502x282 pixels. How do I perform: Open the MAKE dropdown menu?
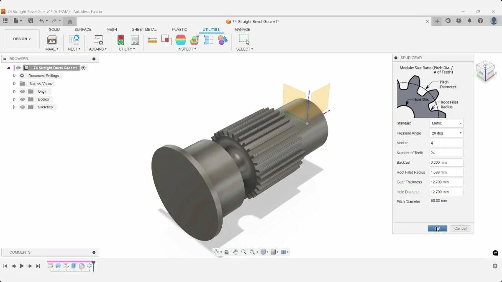(52, 49)
